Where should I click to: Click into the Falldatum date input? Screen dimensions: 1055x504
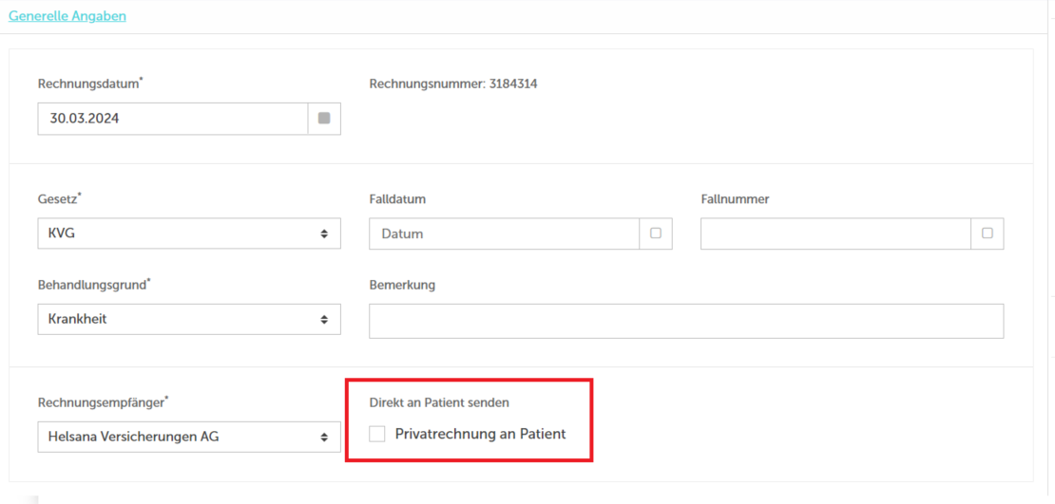pos(504,233)
